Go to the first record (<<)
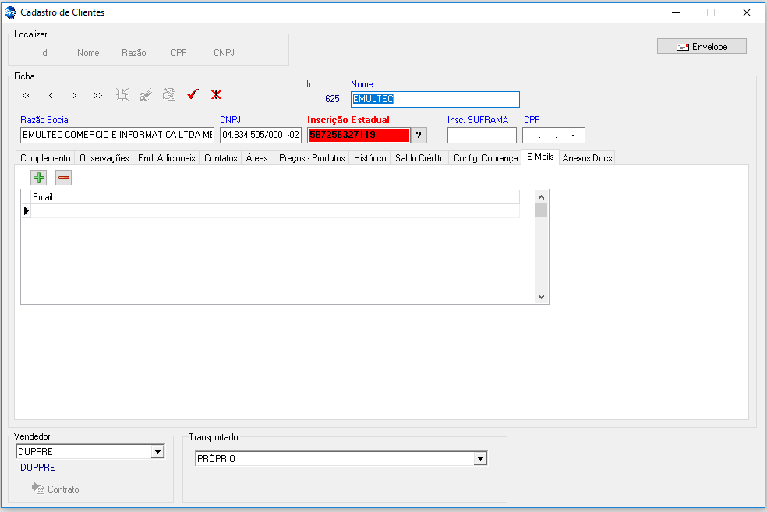This screenshot has height=512, width=767. (x=27, y=95)
